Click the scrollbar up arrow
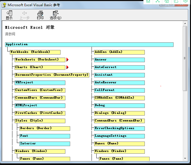The image size is (191, 165). click(185, 23)
